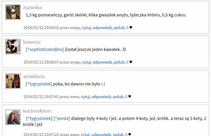Click the heart icon on zuzanka's post
This screenshot has width=211, height=136.
pos(131,28)
